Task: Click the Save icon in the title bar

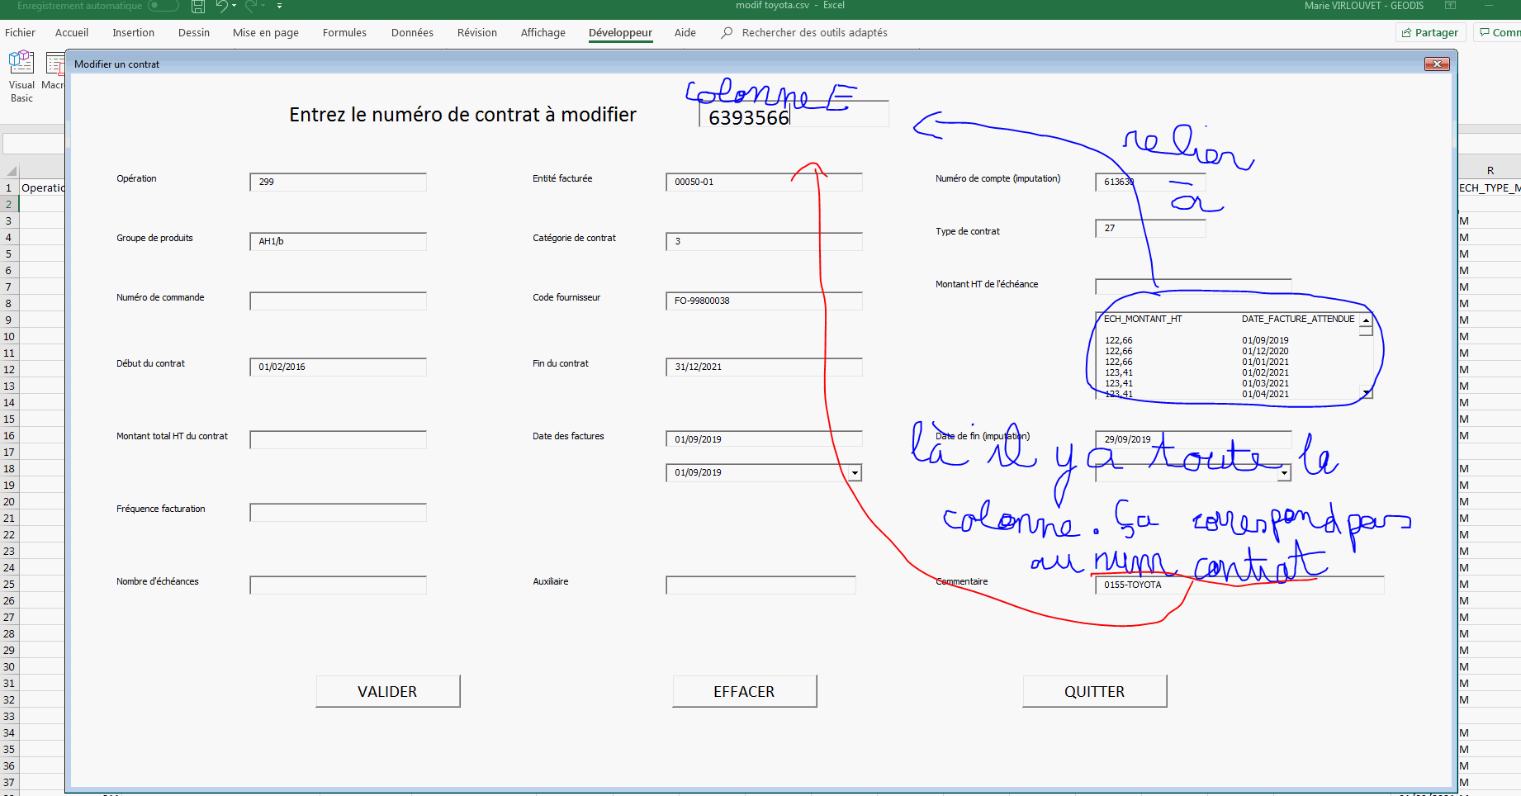Action: click(198, 7)
